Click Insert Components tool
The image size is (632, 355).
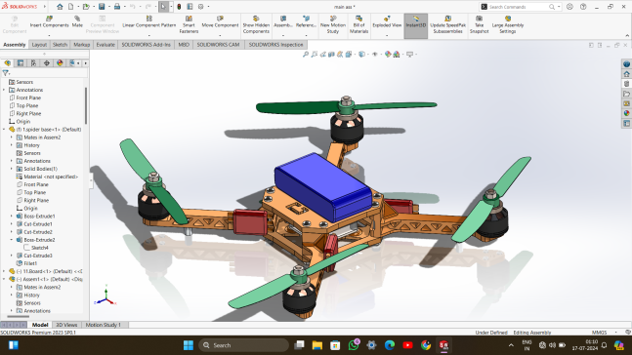(x=49, y=21)
